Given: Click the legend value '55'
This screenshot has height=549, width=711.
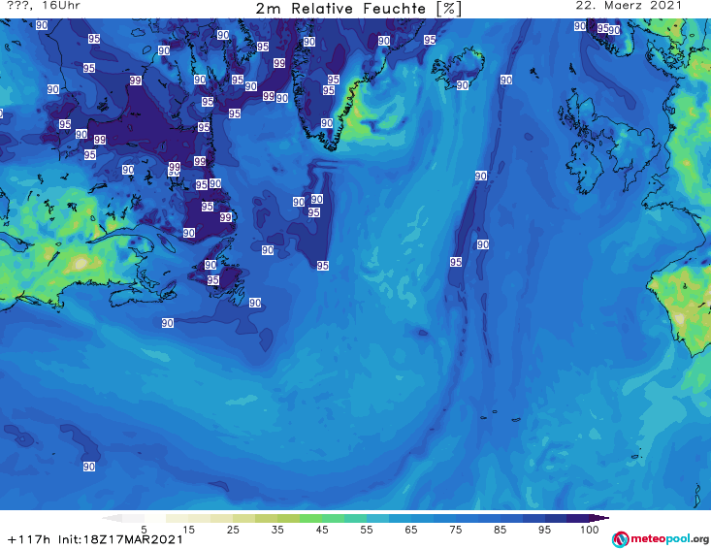Looking at the screenshot, I should tap(367, 530).
